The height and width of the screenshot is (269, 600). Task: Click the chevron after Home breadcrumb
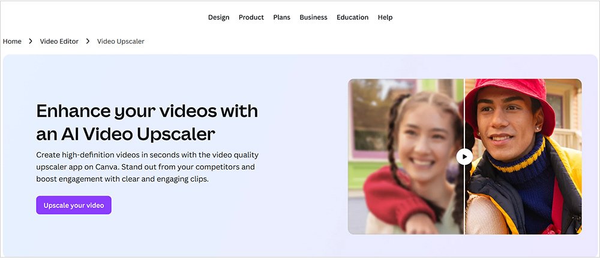tap(31, 41)
